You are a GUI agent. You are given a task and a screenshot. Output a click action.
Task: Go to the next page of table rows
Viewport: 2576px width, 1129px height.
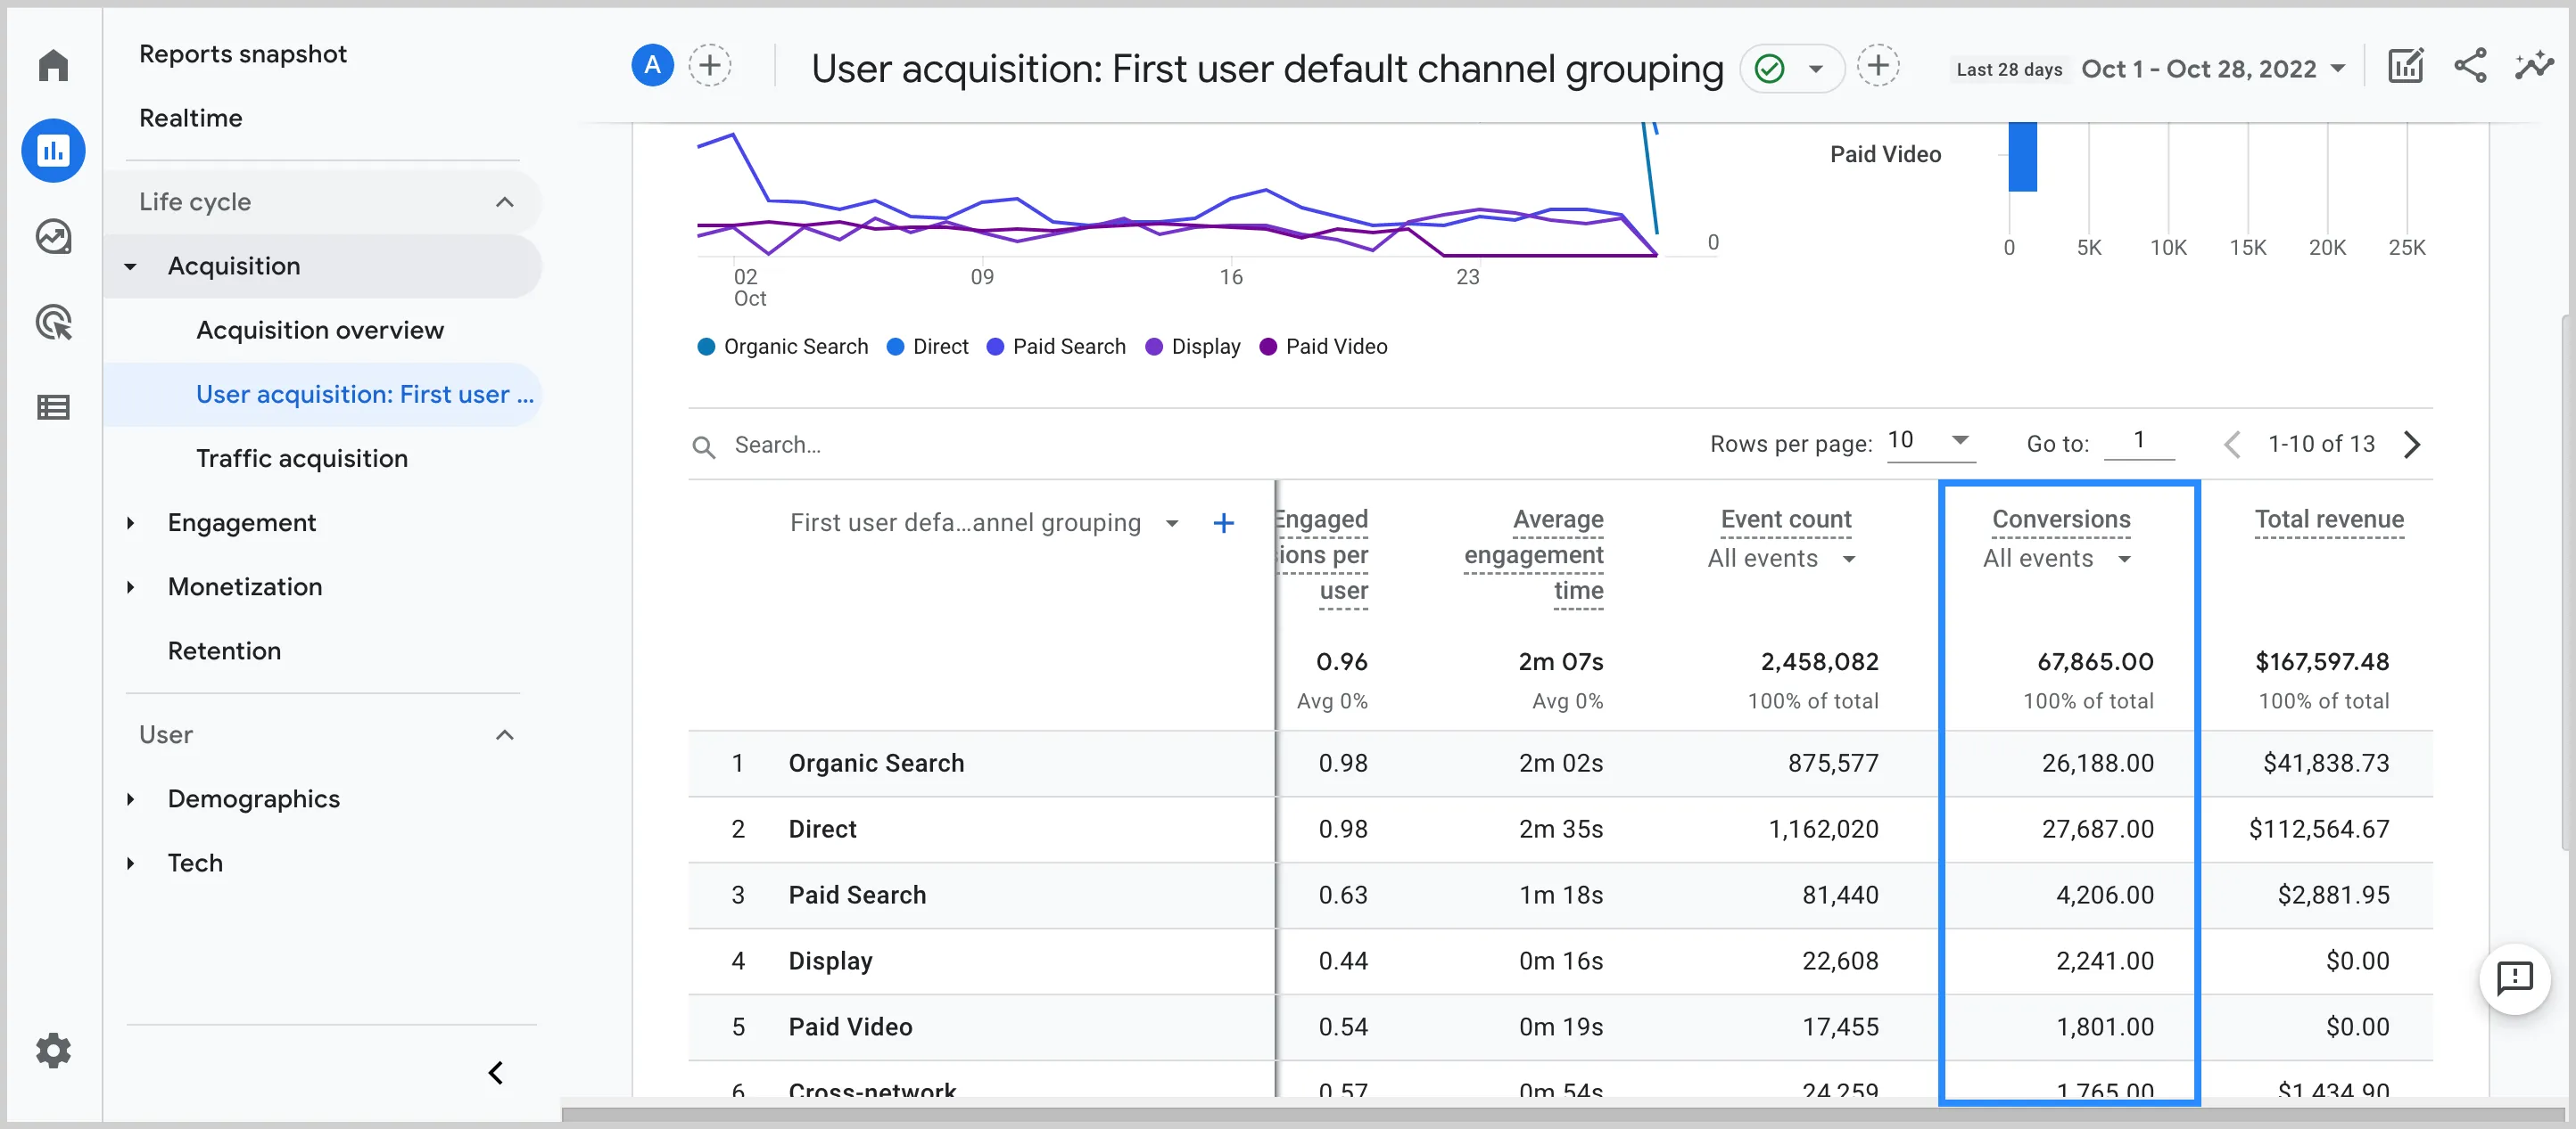click(2412, 445)
